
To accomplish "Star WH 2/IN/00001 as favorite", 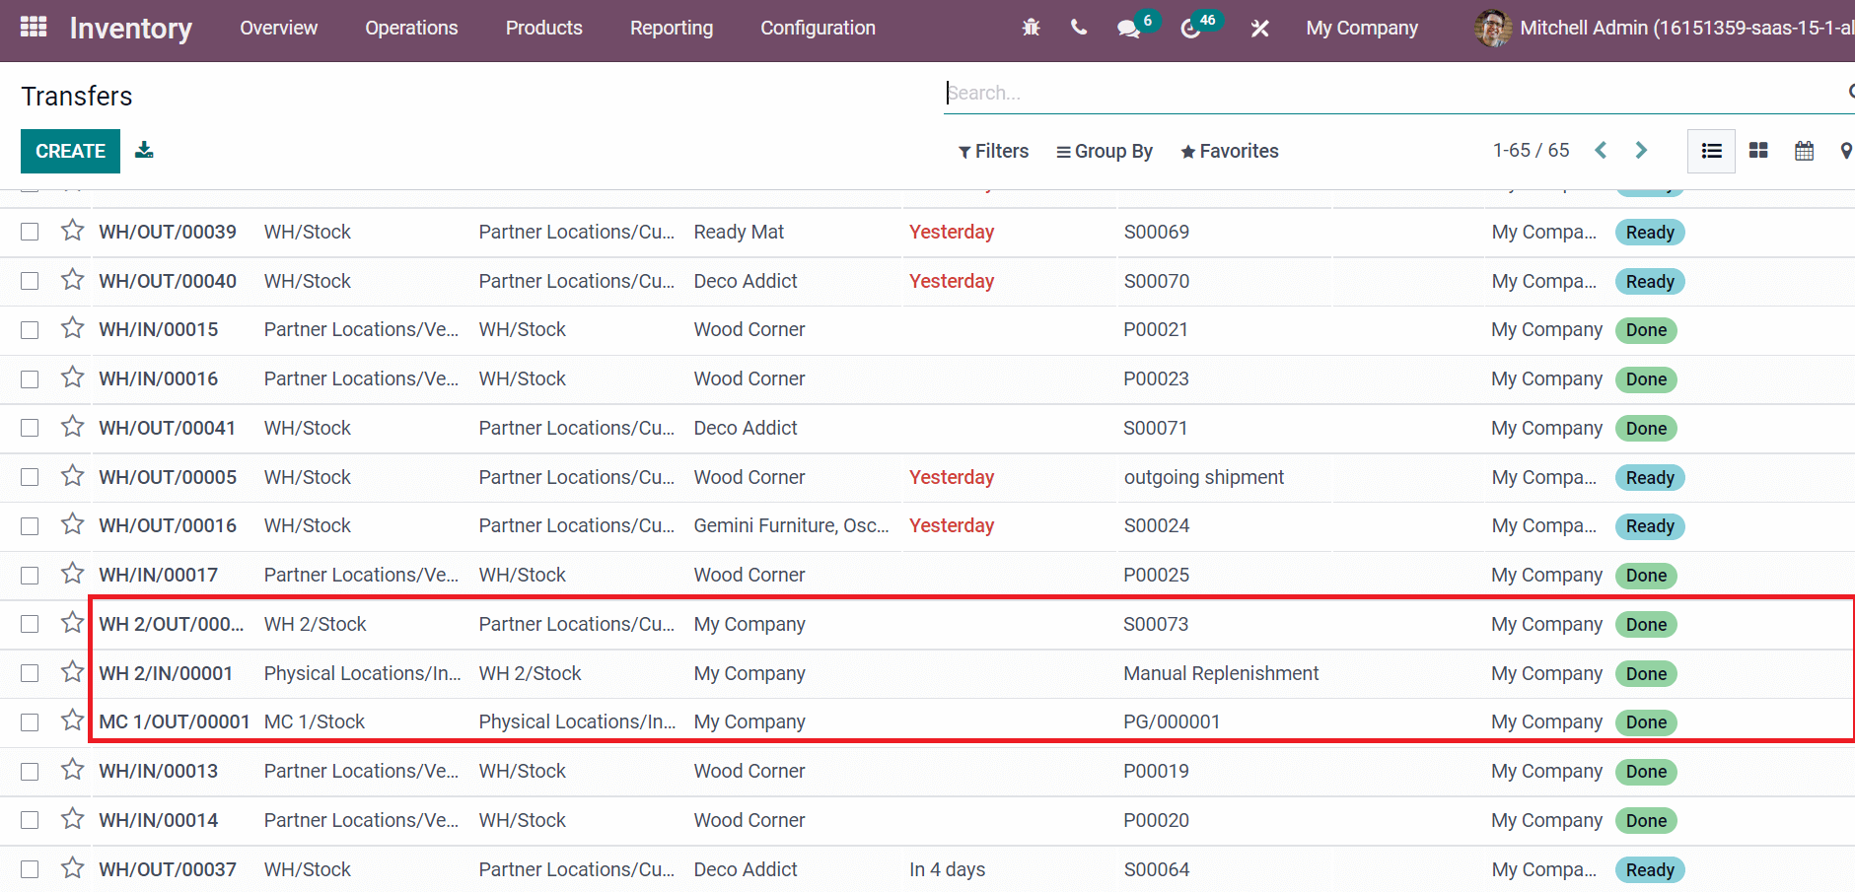I will tap(72, 672).
